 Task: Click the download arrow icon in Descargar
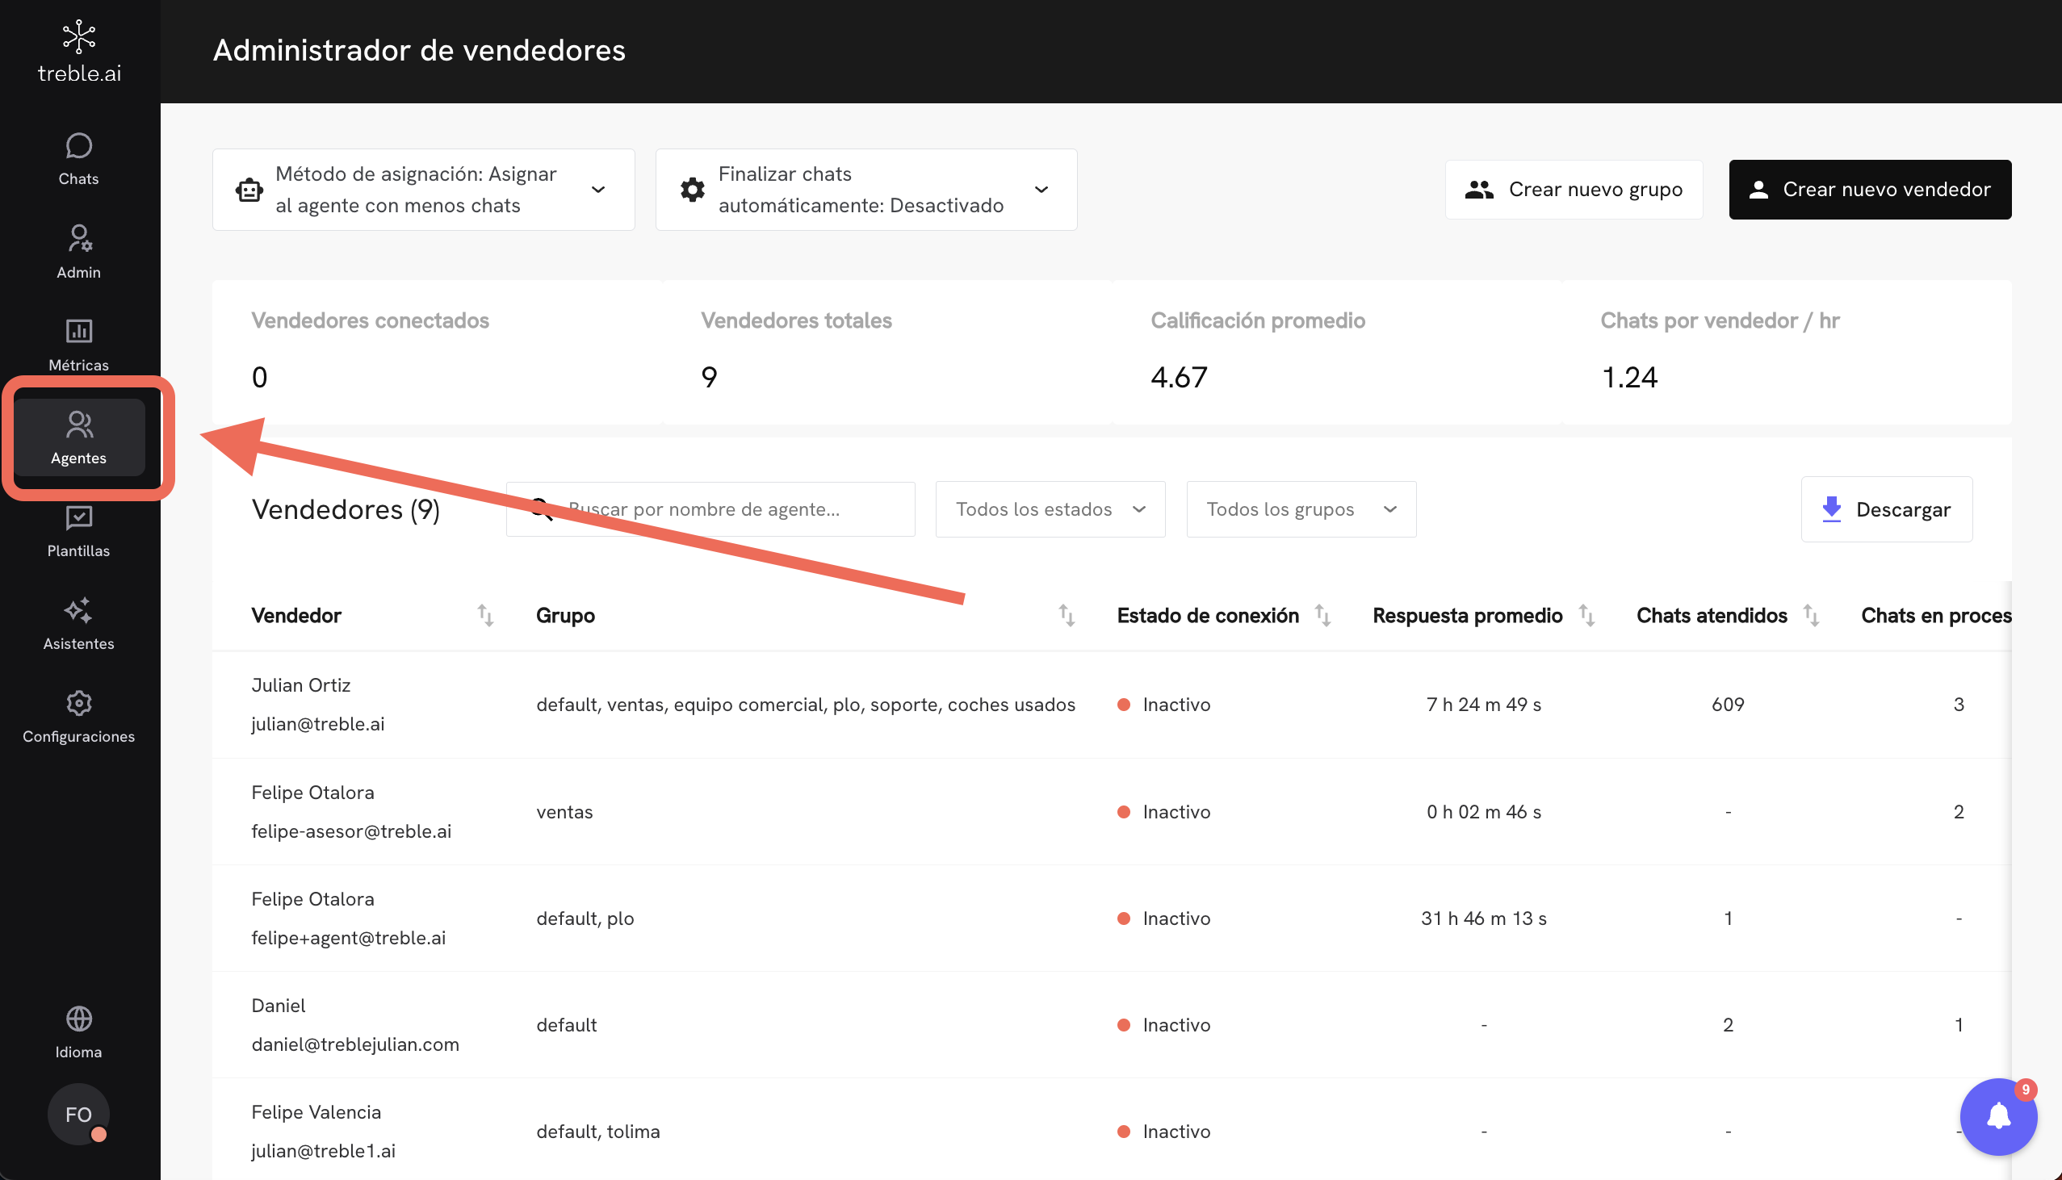[1831, 509]
